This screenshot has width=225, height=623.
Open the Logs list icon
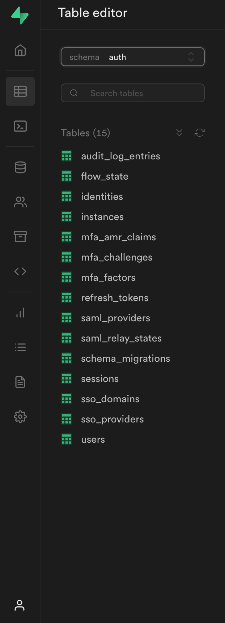click(x=20, y=347)
